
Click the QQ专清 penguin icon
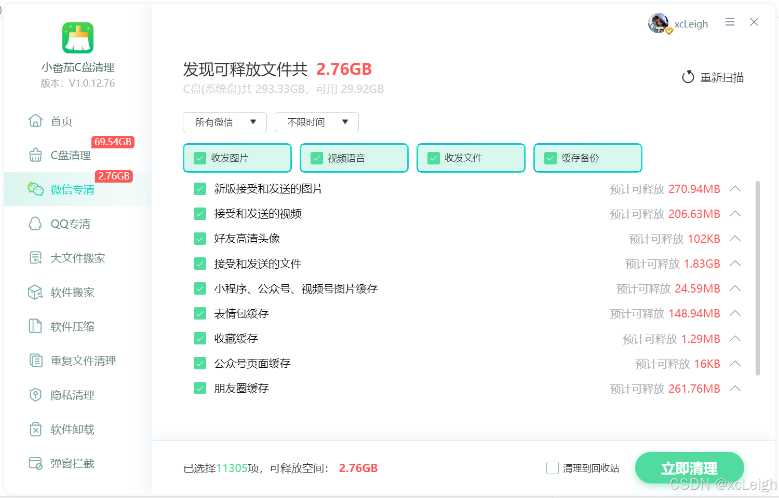tap(35, 224)
